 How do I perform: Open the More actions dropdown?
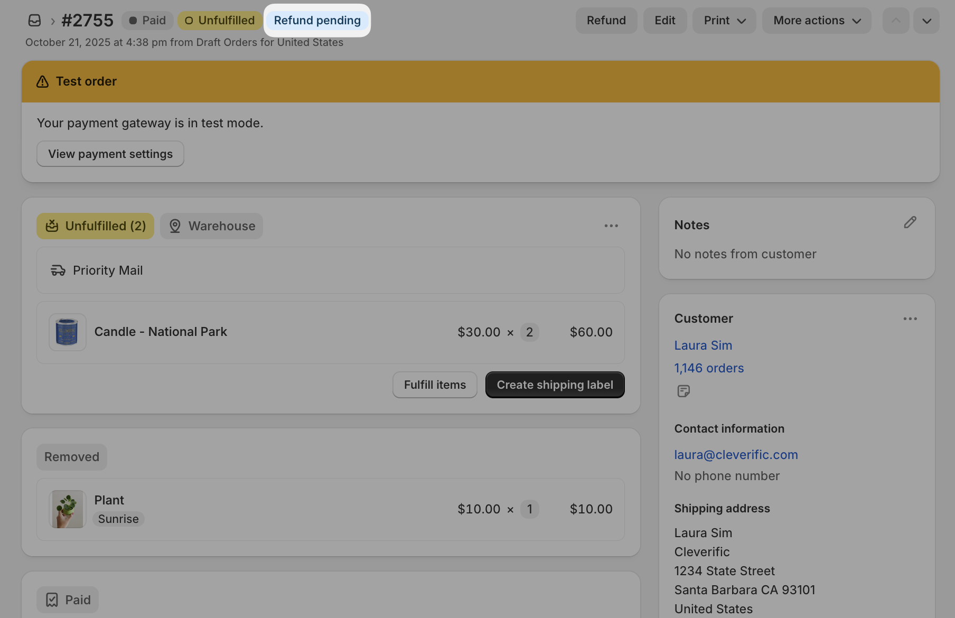(x=817, y=21)
